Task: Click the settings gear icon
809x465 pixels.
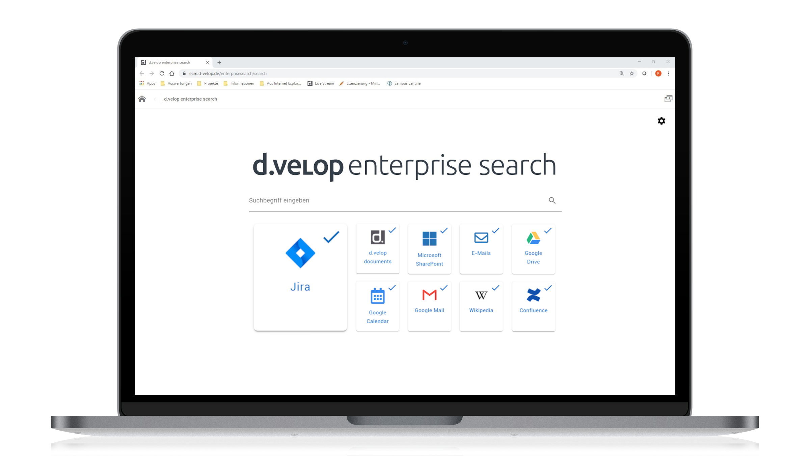Action: [661, 121]
